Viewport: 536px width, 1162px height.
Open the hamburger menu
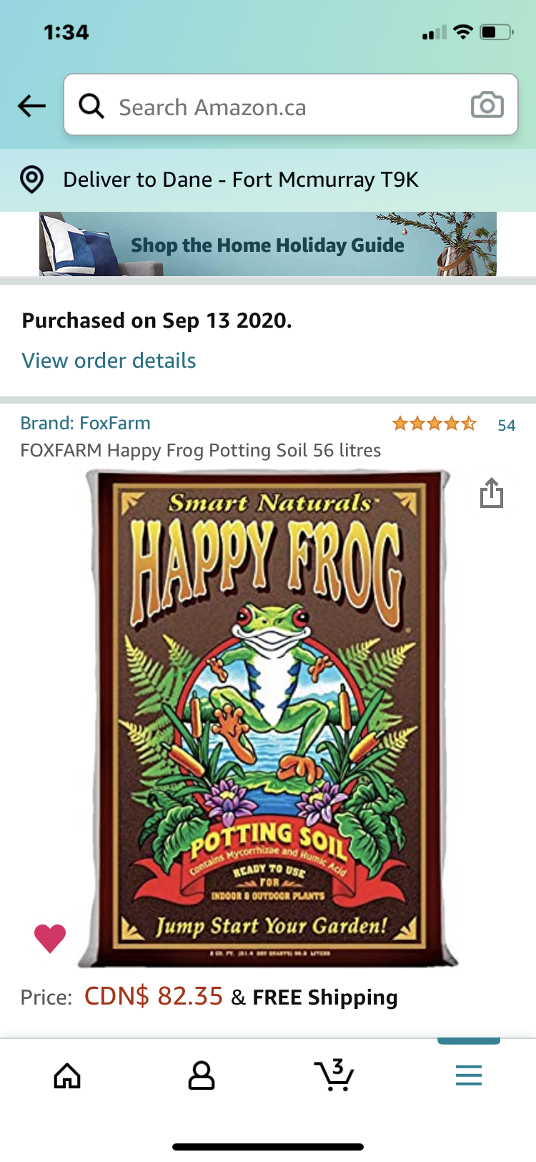(x=469, y=1075)
